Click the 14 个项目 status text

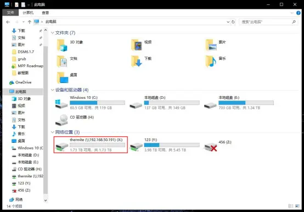[x=14, y=206]
